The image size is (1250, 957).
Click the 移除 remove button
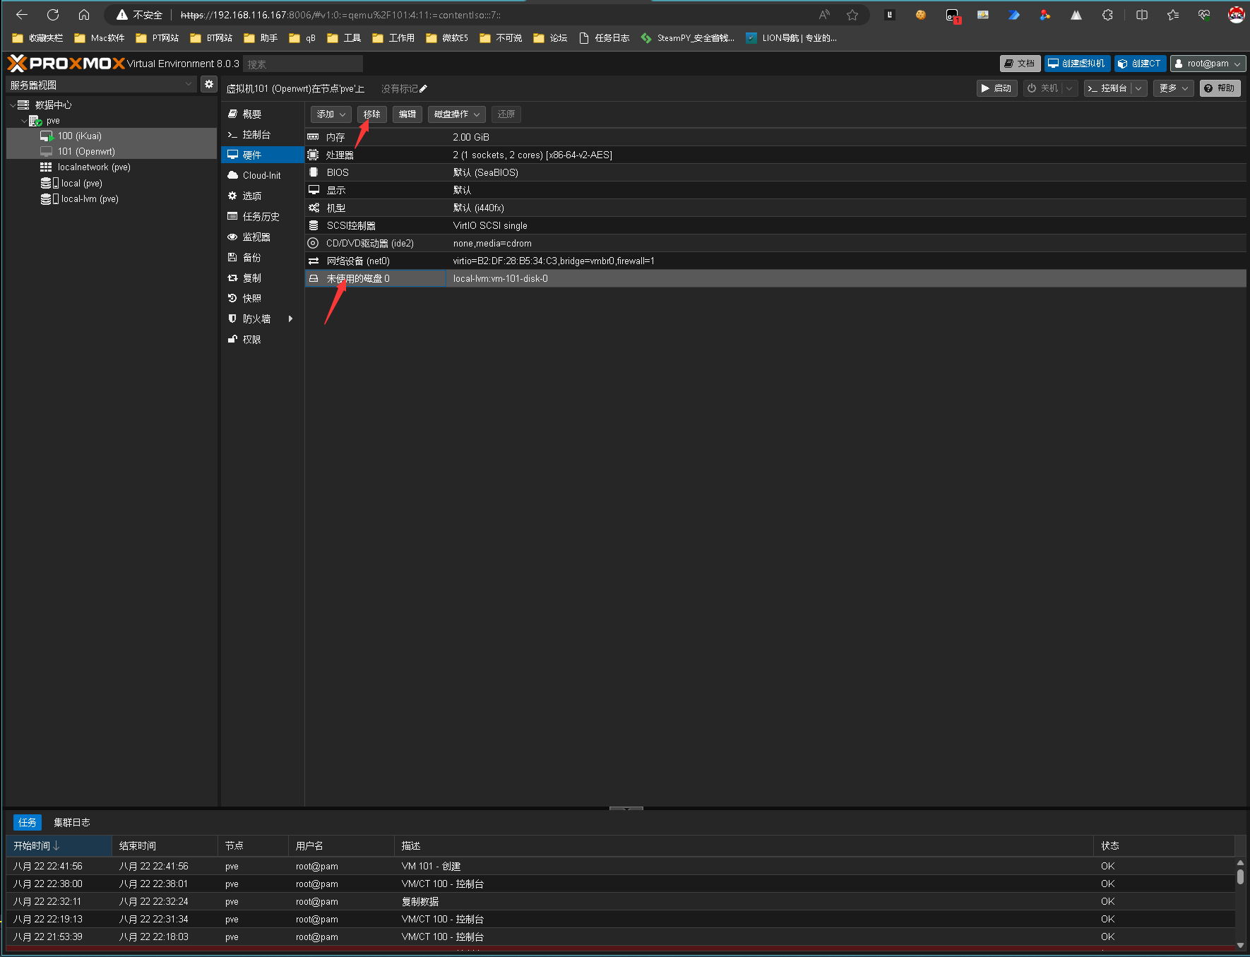(371, 114)
